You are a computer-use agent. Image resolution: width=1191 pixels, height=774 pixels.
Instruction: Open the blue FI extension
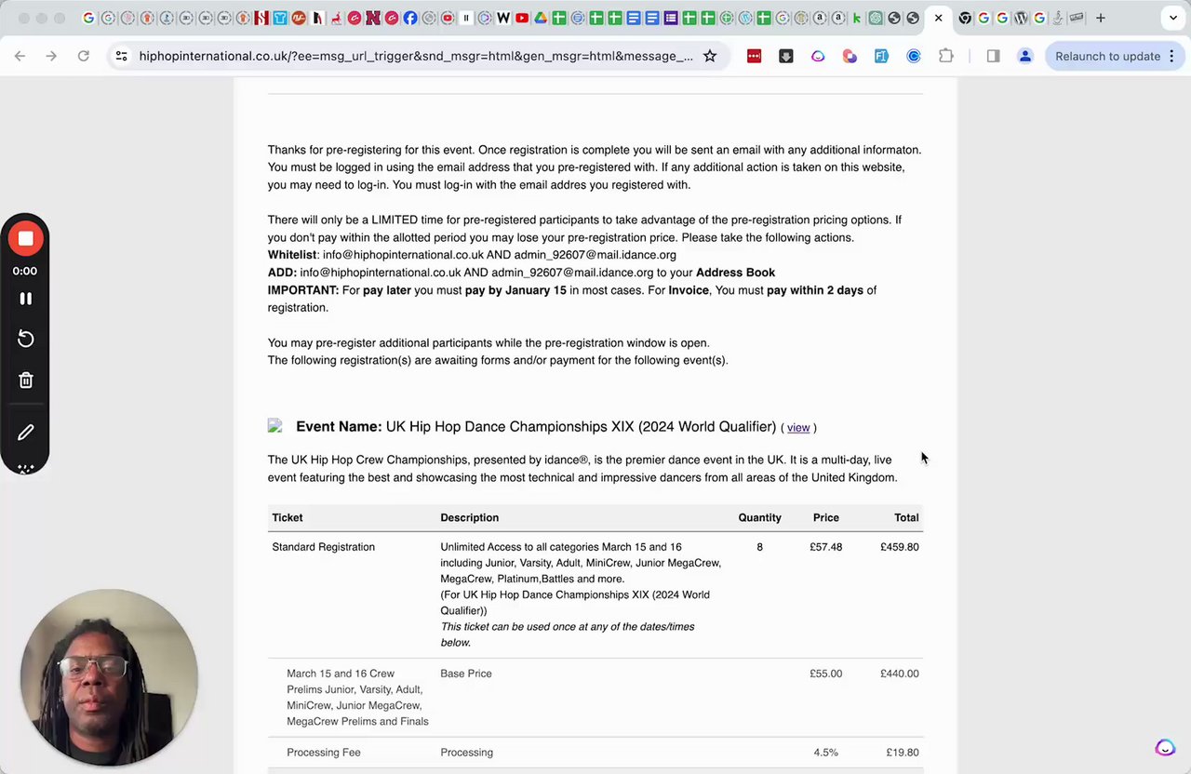[x=881, y=56]
